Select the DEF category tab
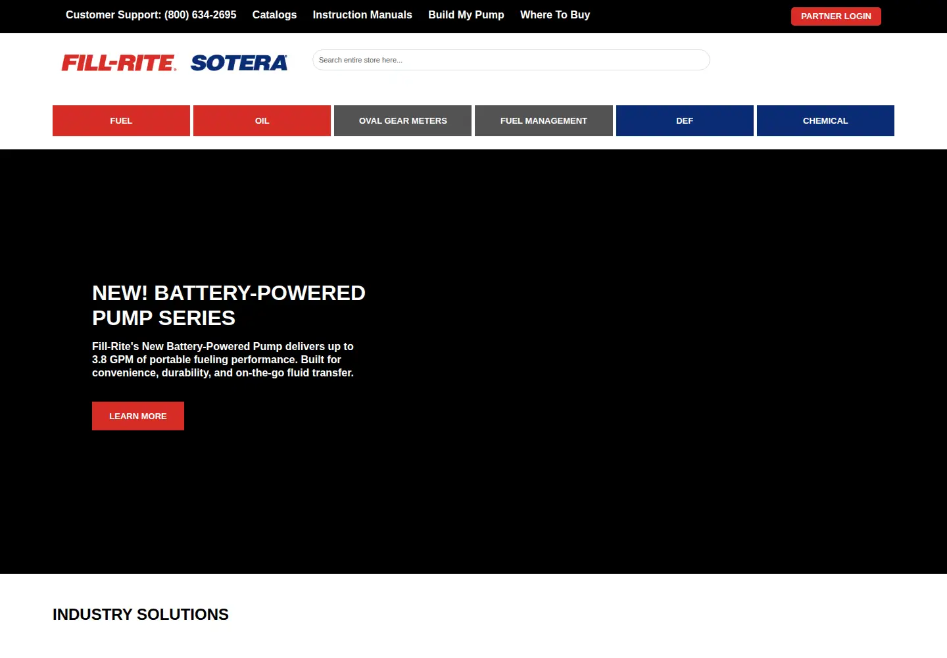Viewport: 947px width, 658px height. [685, 121]
